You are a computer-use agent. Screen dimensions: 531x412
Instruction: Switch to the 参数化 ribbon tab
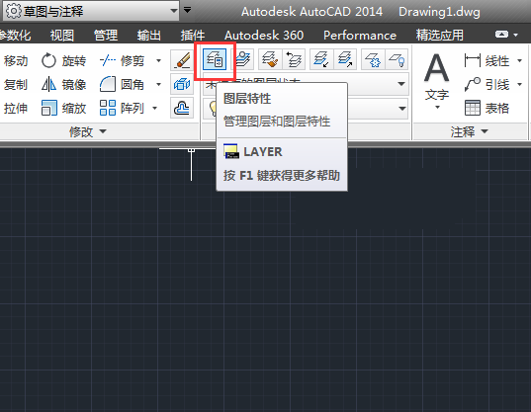(x=16, y=36)
